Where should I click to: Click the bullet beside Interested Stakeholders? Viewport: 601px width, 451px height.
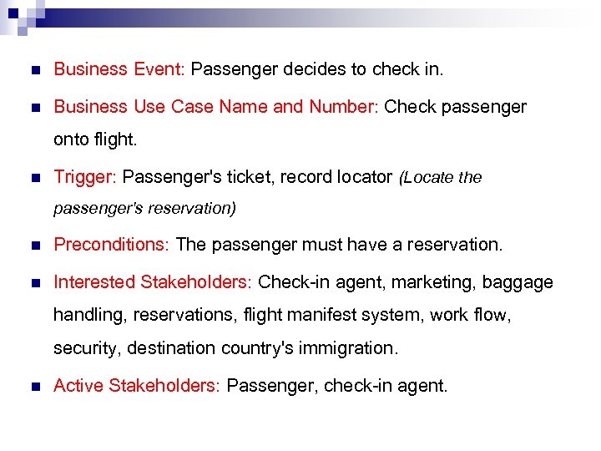(x=33, y=283)
